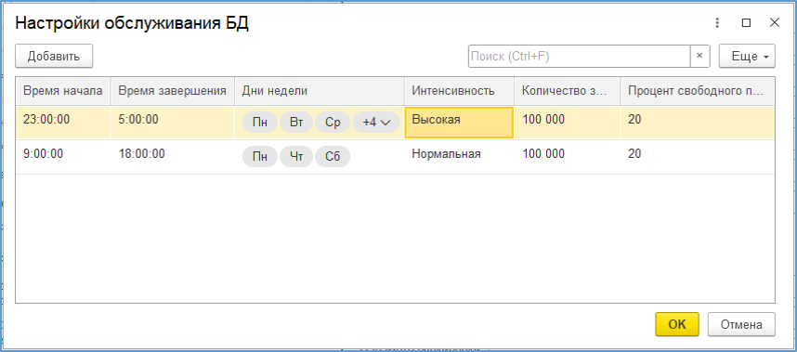The height and width of the screenshot is (352, 797).
Task: Toggle the Ср day tag in the first row
Action: 333,123
